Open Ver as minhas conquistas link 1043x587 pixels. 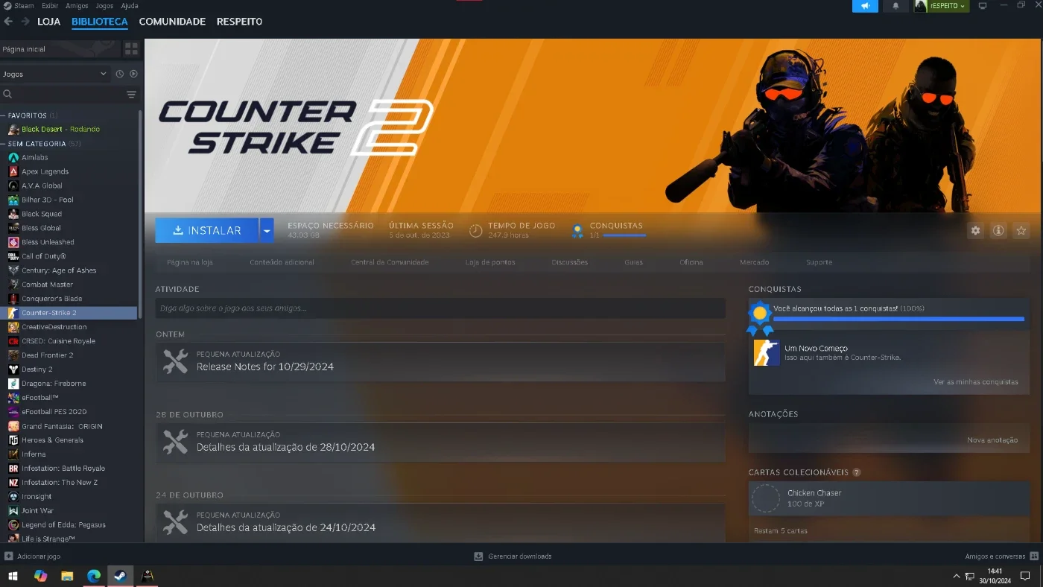tap(975, 382)
